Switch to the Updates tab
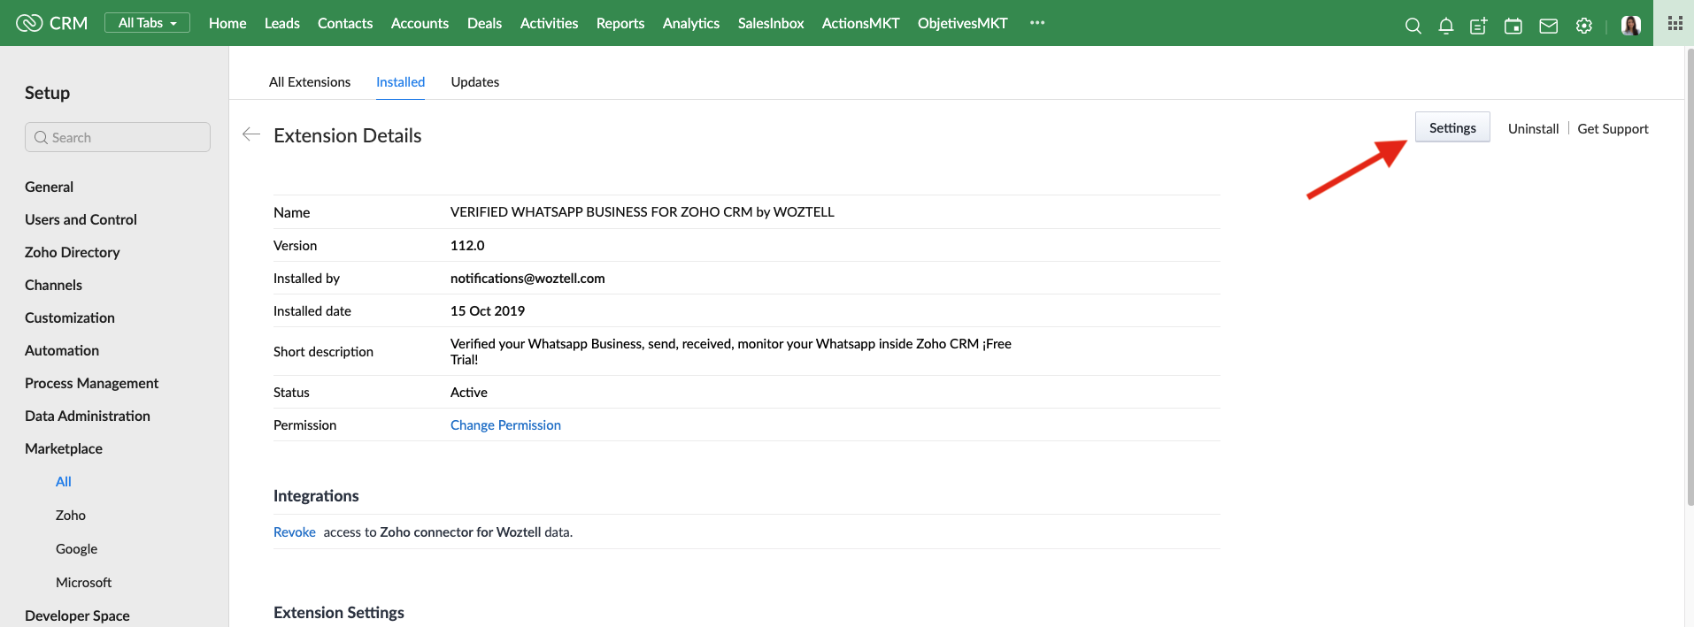The image size is (1694, 627). coord(475,81)
